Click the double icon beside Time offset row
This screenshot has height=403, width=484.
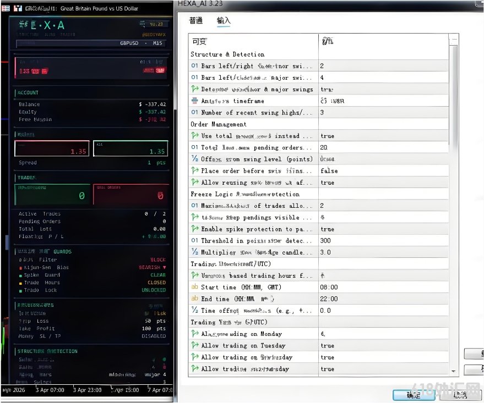194,311
